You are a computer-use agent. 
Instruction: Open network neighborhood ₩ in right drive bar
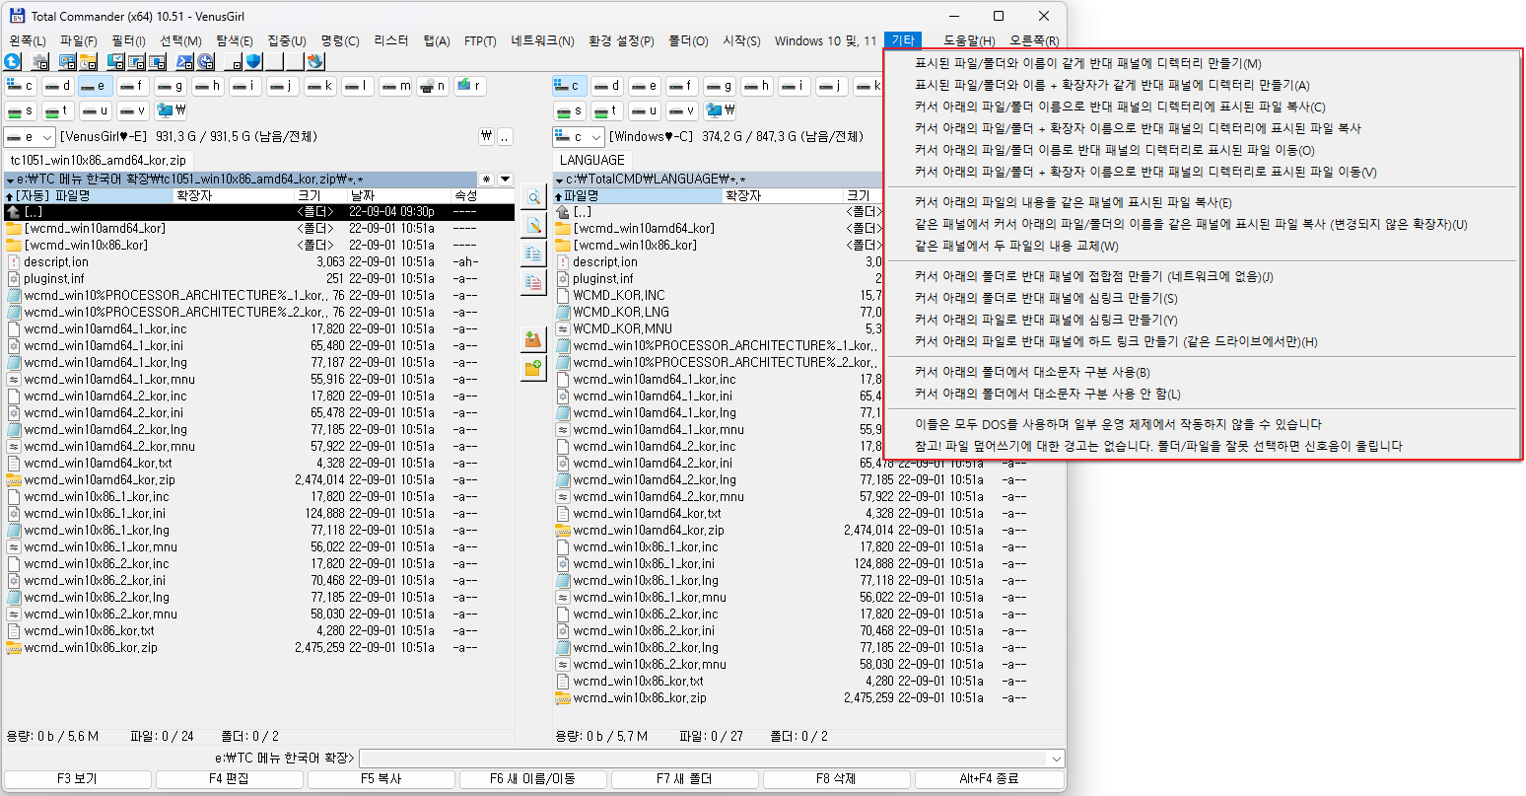coord(720,110)
